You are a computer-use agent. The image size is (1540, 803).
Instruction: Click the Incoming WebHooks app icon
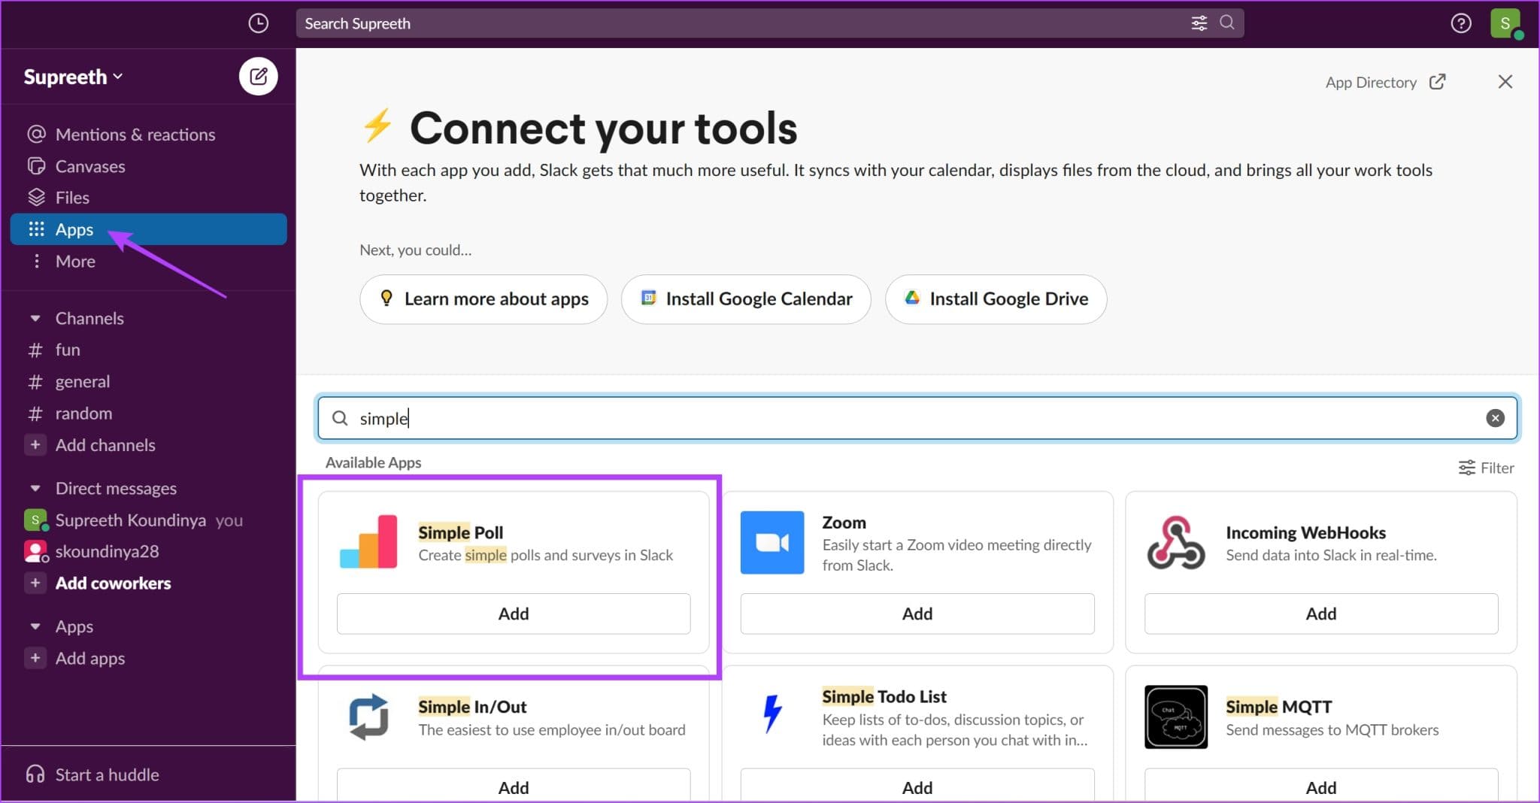1176,542
